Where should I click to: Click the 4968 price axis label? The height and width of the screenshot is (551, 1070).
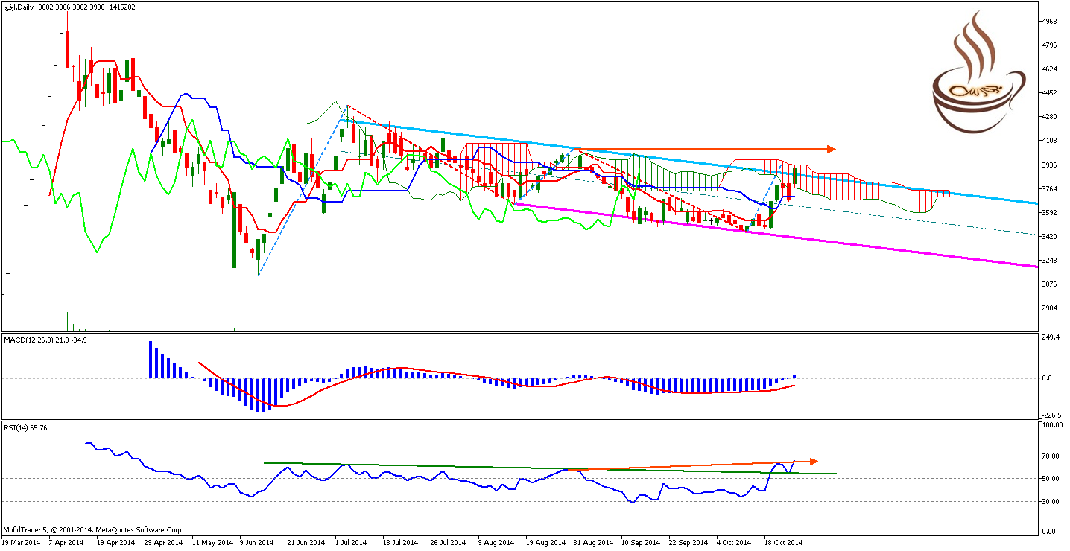(1051, 22)
